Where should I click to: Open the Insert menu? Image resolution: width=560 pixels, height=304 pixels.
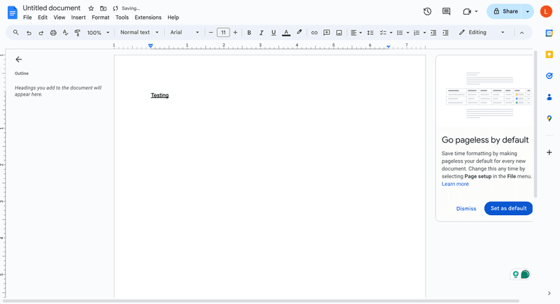click(78, 17)
